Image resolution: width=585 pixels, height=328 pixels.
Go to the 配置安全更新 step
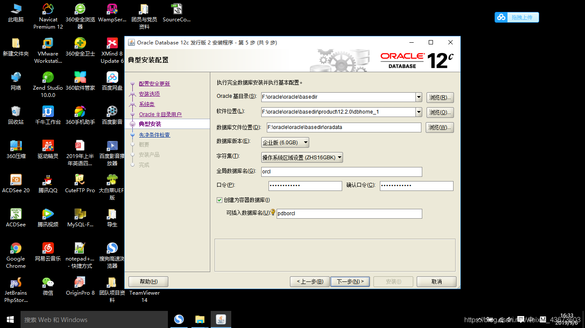pyautogui.click(x=154, y=84)
